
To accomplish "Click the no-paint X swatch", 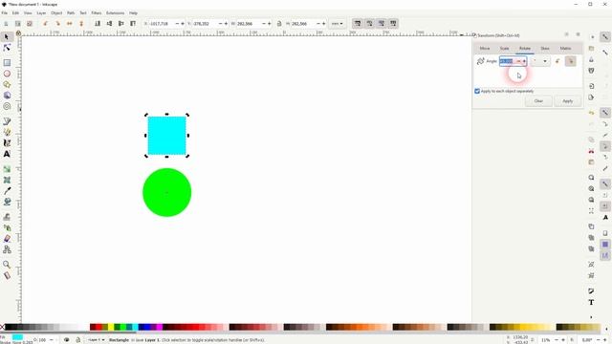I will (2, 327).
